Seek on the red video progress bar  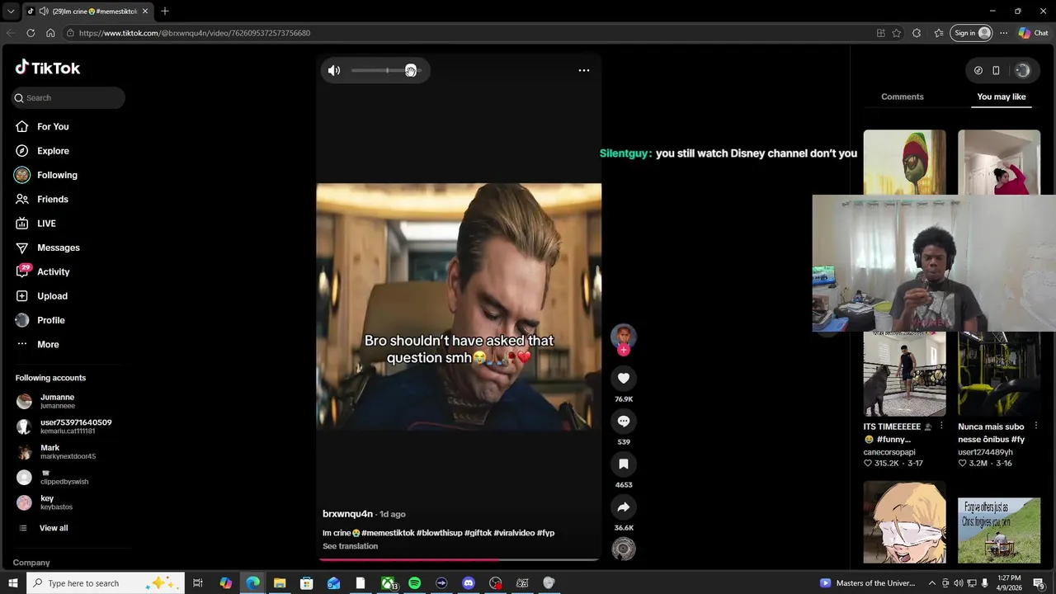pyautogui.click(x=459, y=559)
